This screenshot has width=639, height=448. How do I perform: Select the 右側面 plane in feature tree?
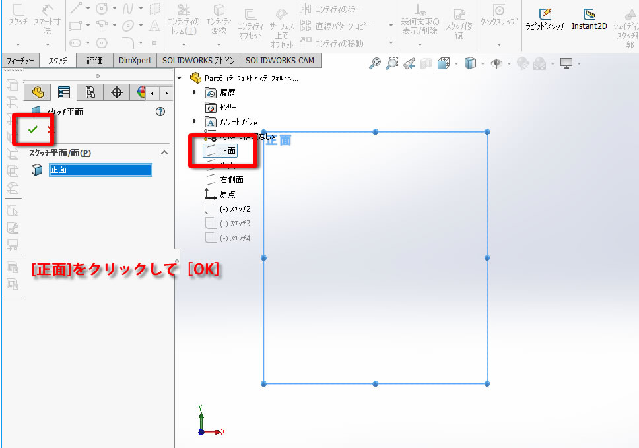pos(225,179)
